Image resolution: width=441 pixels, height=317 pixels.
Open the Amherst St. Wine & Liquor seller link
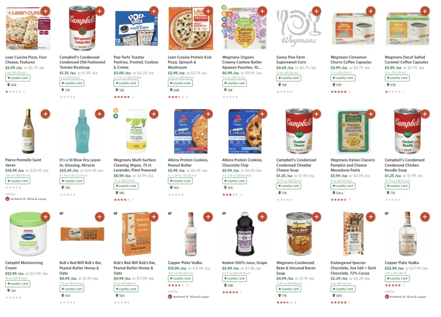(x=28, y=199)
